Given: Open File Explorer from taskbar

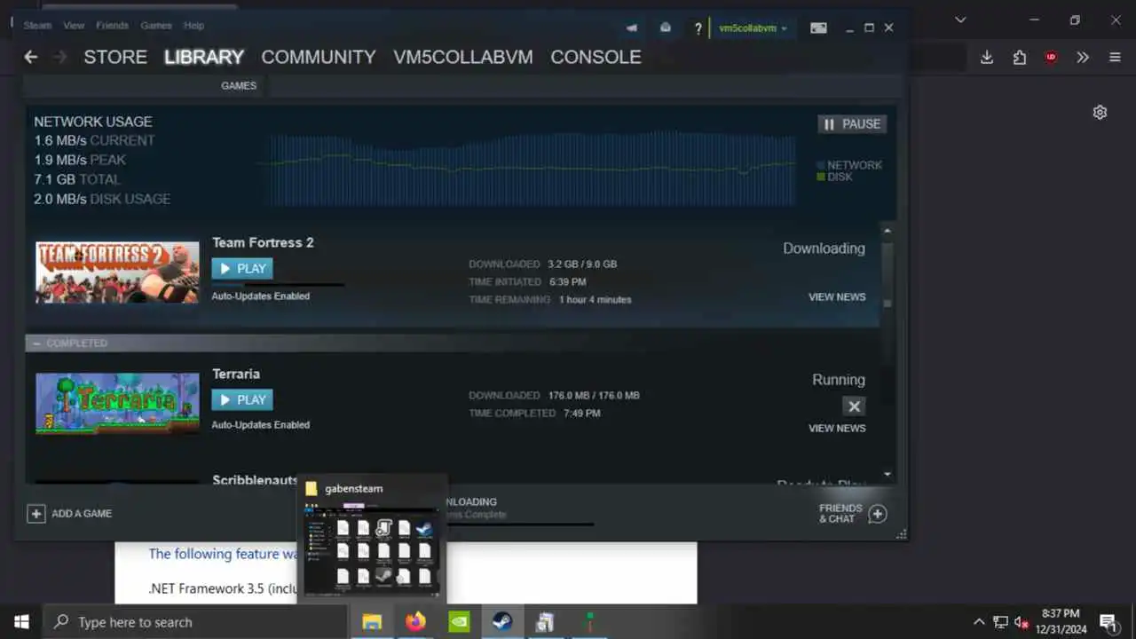Looking at the screenshot, I should (x=372, y=622).
